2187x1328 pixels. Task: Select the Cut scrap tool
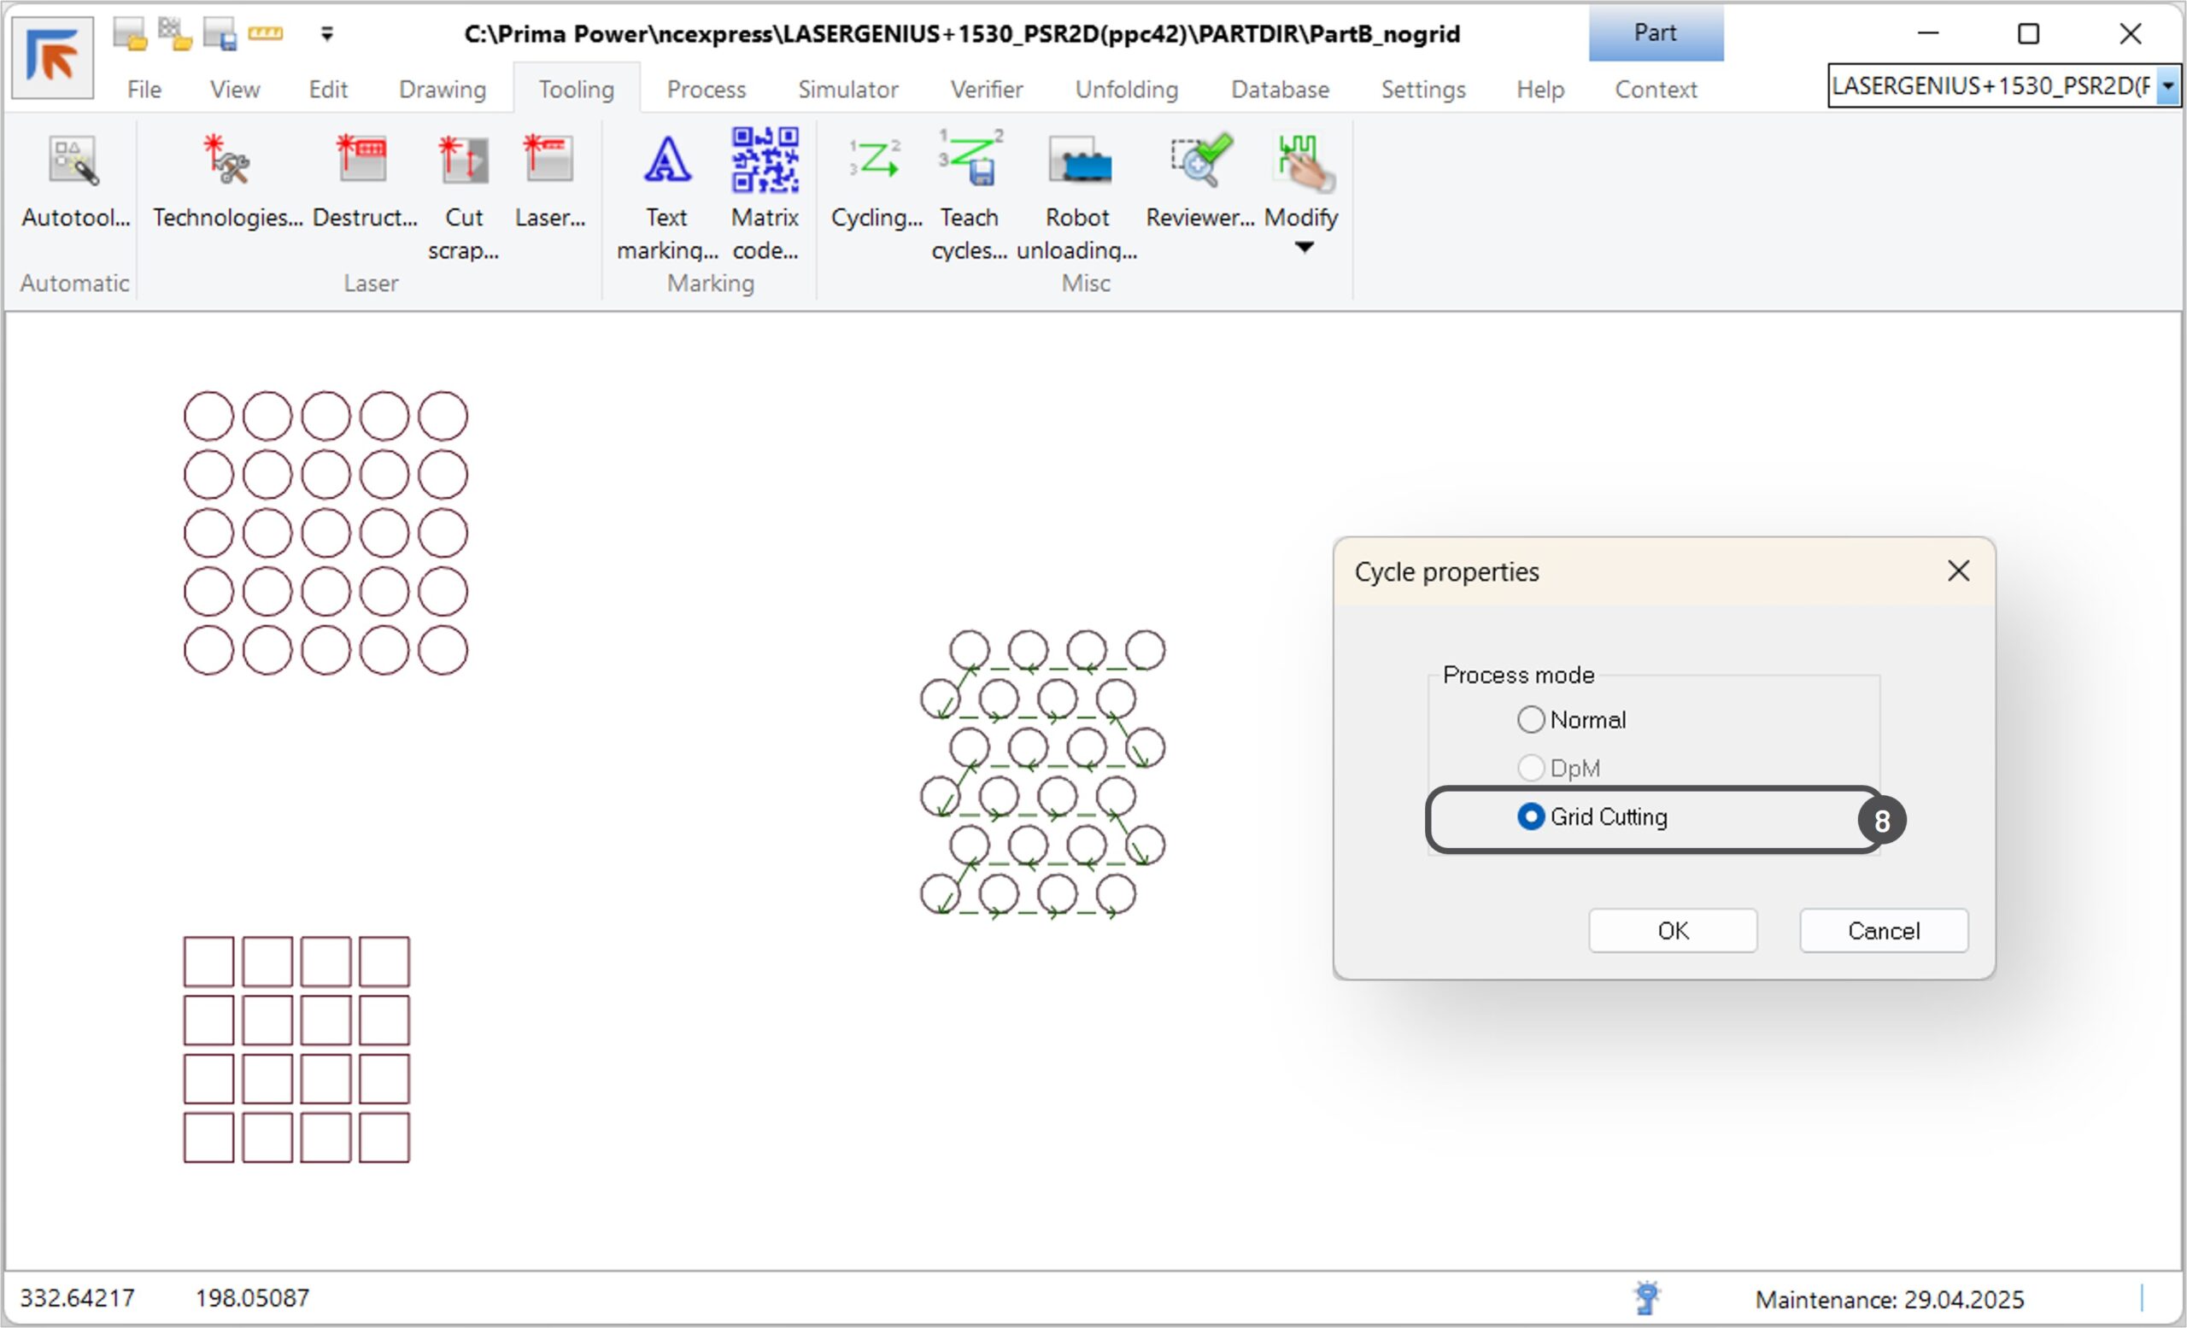click(463, 162)
